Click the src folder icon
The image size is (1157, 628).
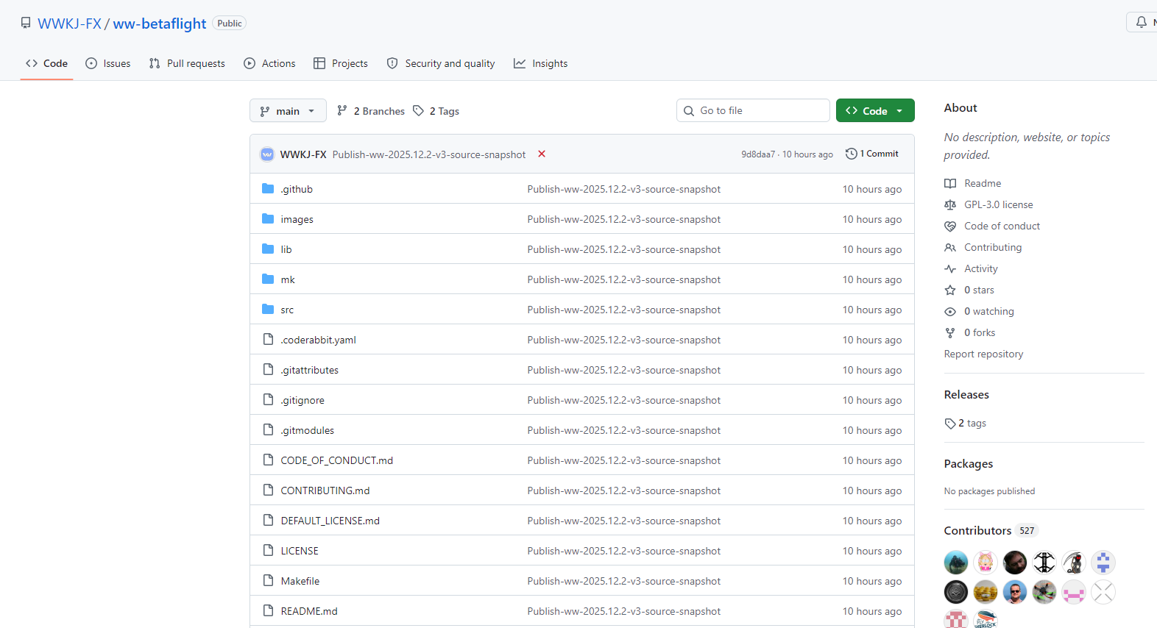click(x=268, y=310)
